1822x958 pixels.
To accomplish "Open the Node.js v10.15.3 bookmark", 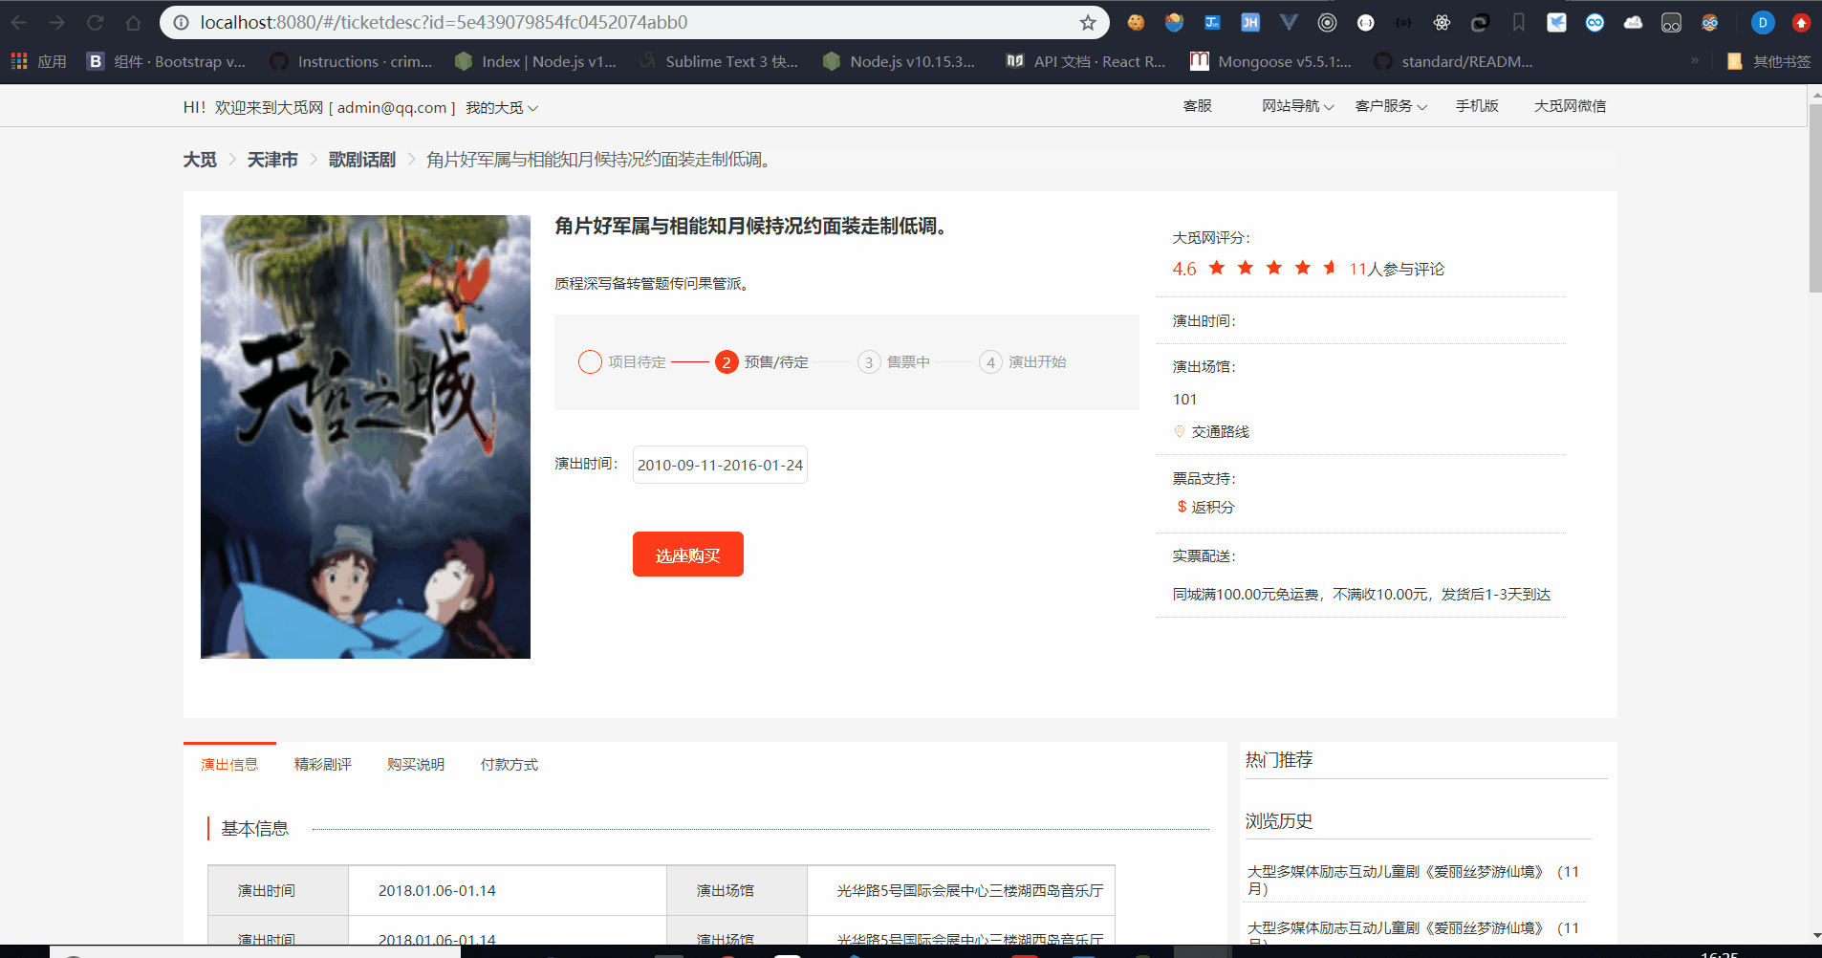I will click(899, 61).
